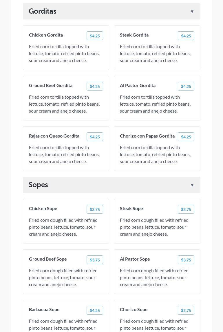Click the Chorizo con Papas Gordita price

(x=186, y=137)
